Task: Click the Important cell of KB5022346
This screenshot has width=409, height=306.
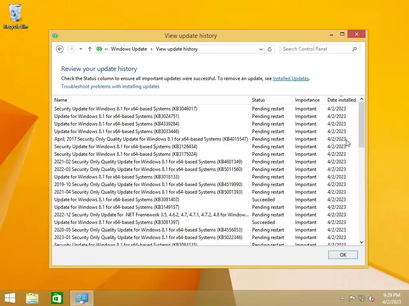Action: pyautogui.click(x=306, y=237)
